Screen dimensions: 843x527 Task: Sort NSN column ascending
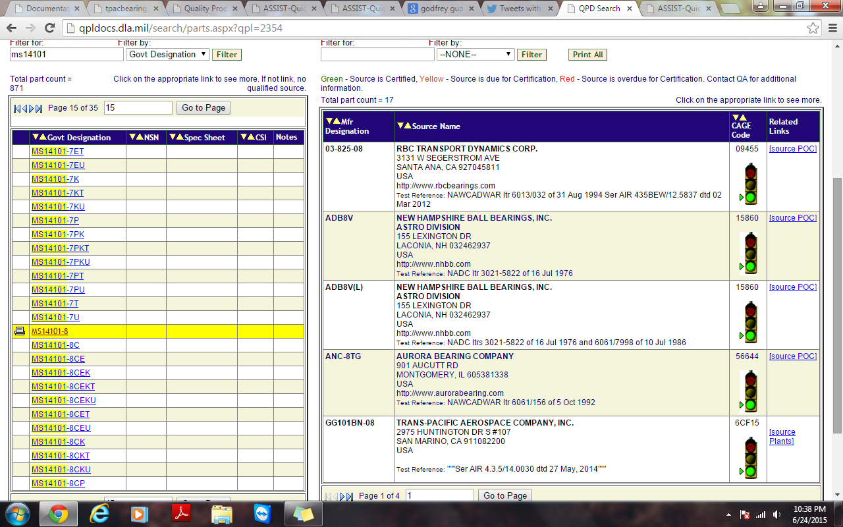coord(140,137)
